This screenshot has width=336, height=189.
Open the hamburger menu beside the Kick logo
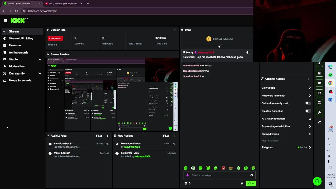6,20
